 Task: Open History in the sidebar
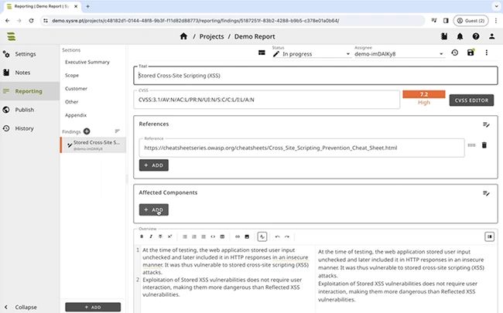pos(29,128)
